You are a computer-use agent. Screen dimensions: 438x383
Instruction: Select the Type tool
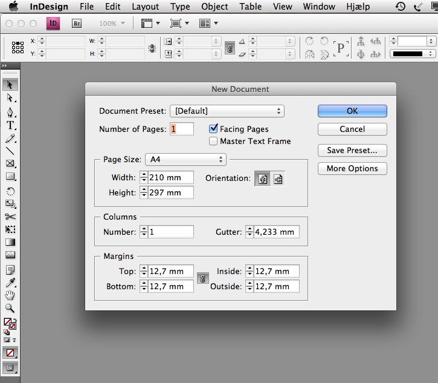pyautogui.click(x=10, y=125)
